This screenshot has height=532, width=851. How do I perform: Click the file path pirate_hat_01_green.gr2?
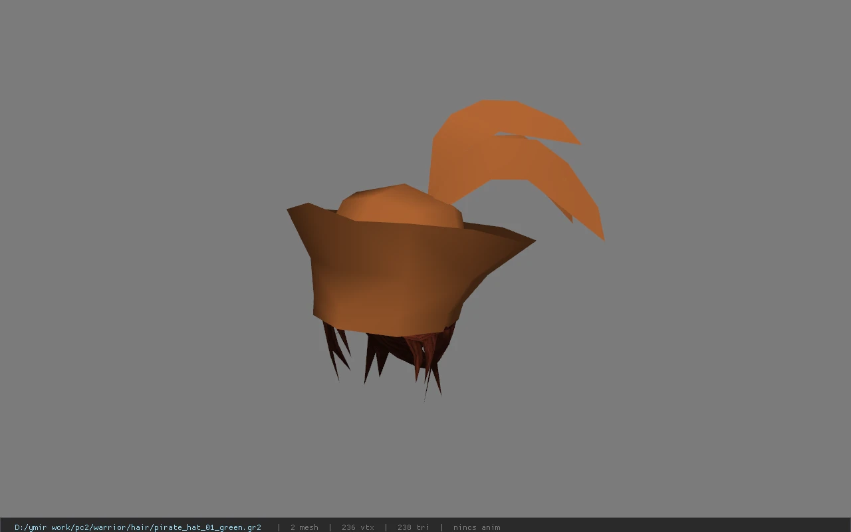[138, 527]
